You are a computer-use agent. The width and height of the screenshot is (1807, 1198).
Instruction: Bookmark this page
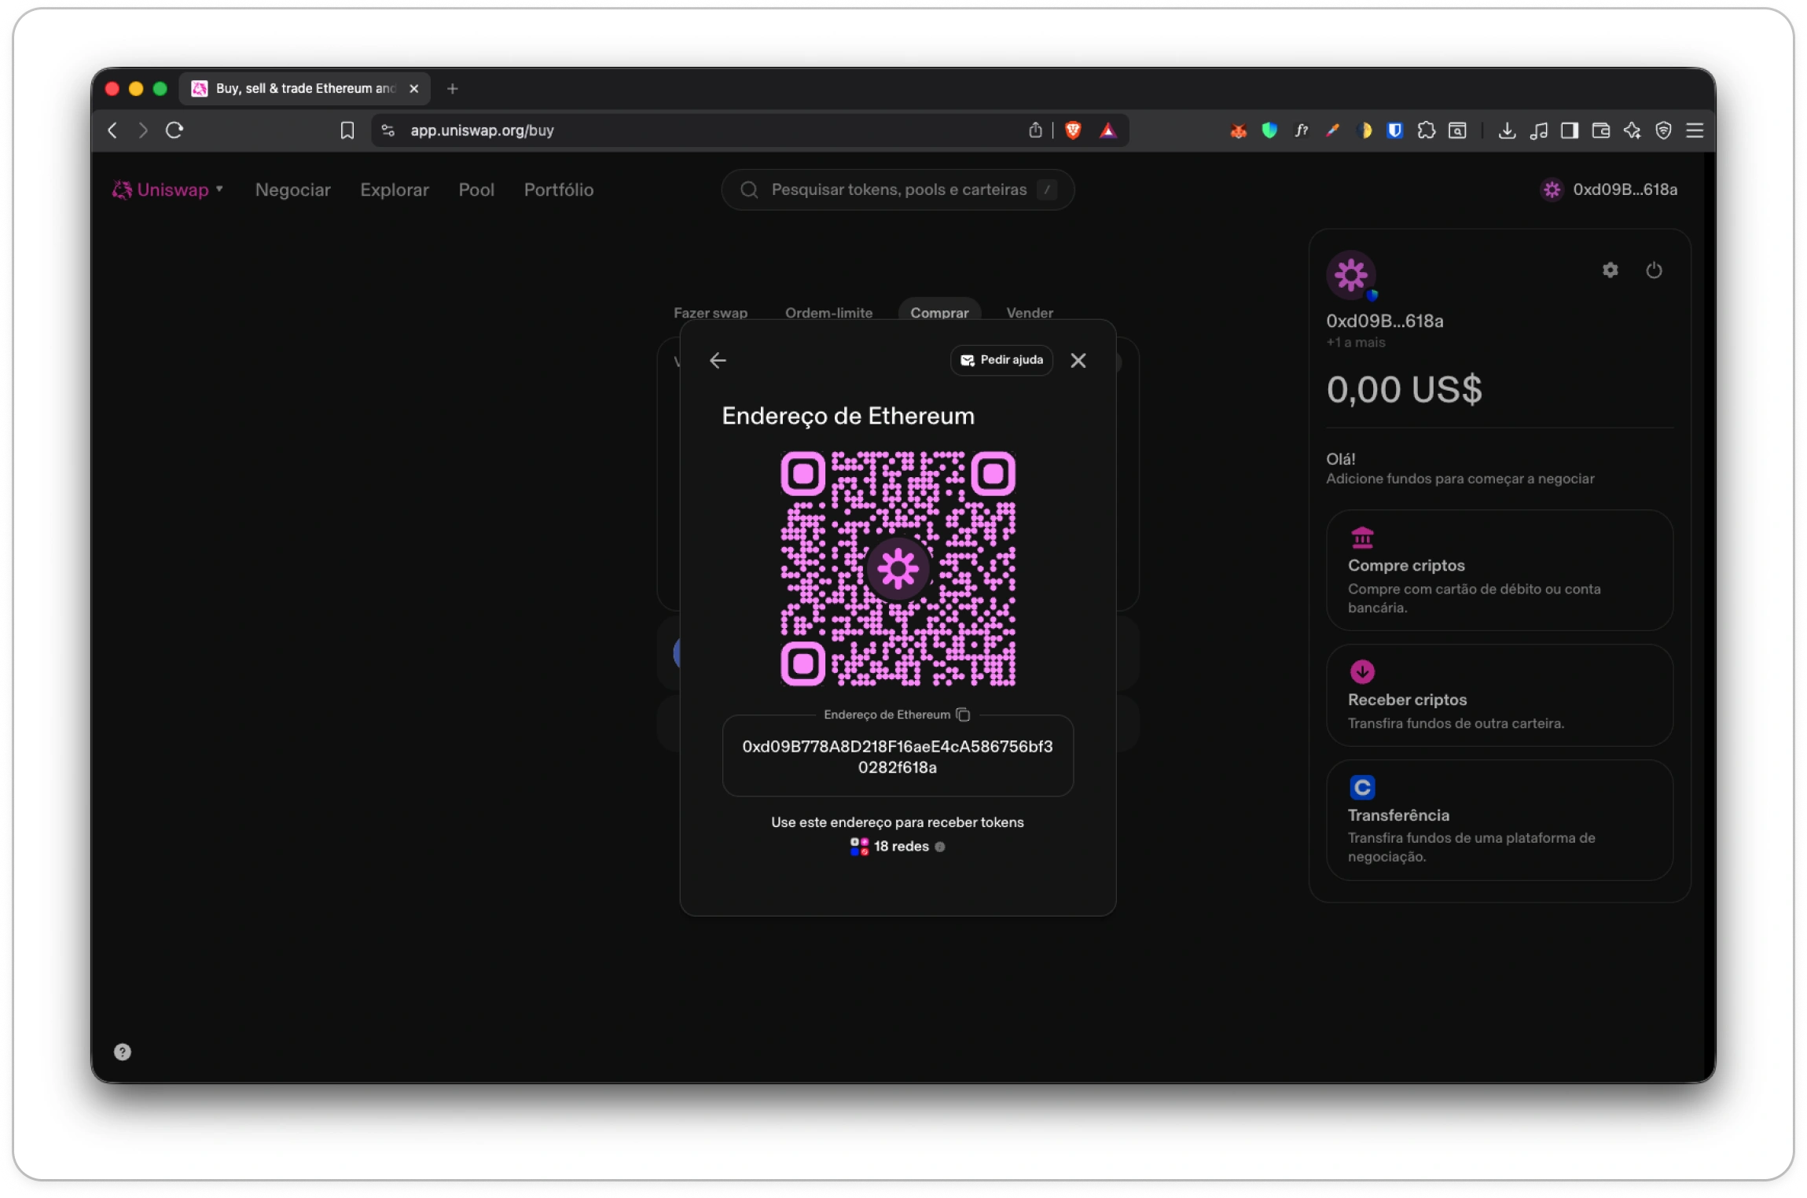tap(347, 130)
